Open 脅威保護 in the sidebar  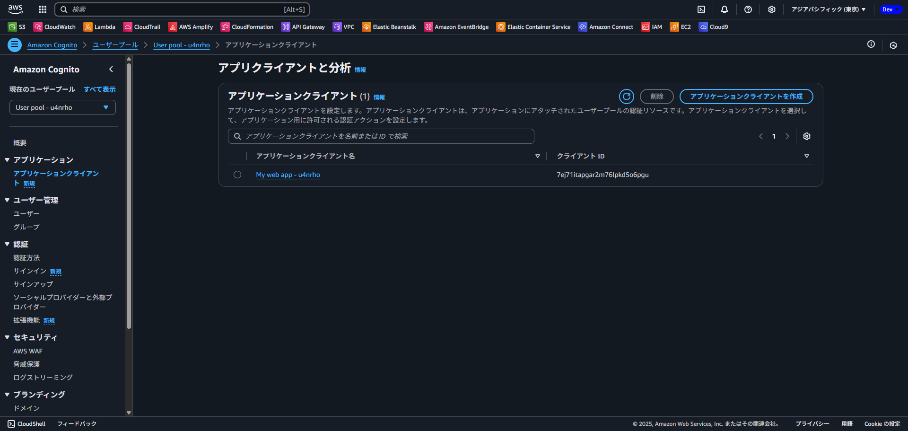(26, 364)
